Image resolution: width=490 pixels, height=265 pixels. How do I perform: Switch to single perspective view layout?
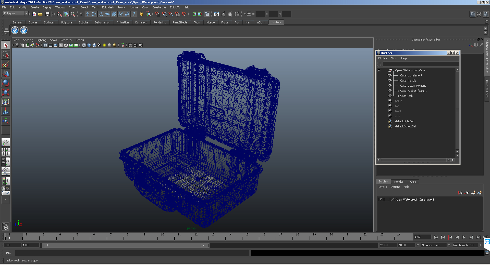(x=6, y=142)
